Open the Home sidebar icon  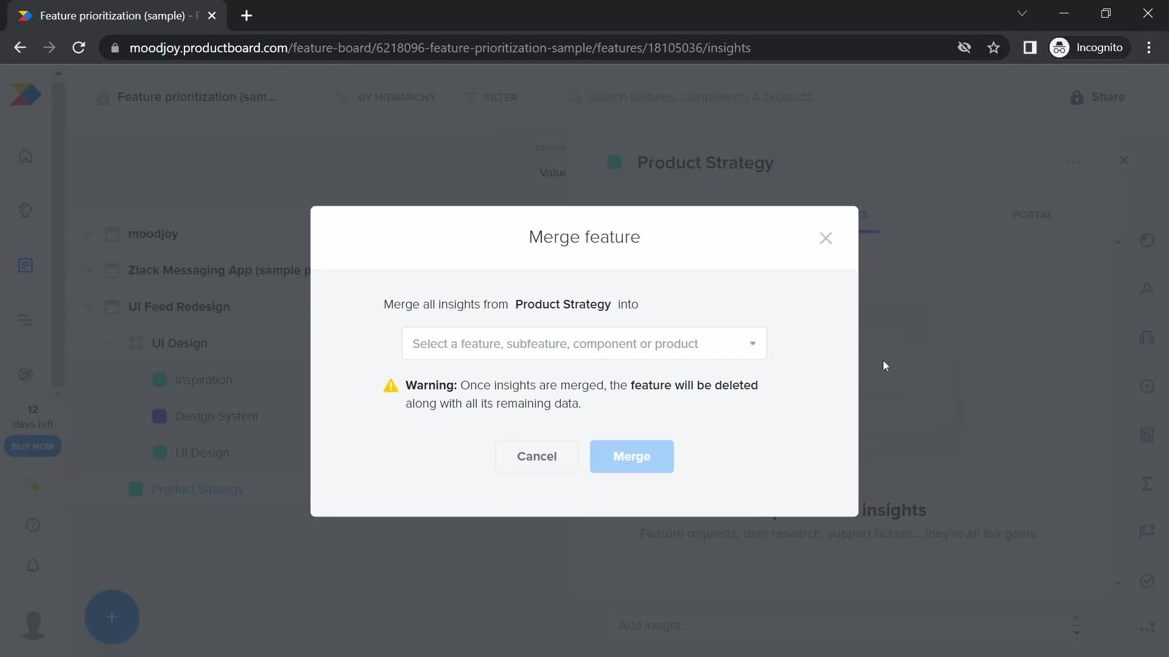[x=26, y=156]
